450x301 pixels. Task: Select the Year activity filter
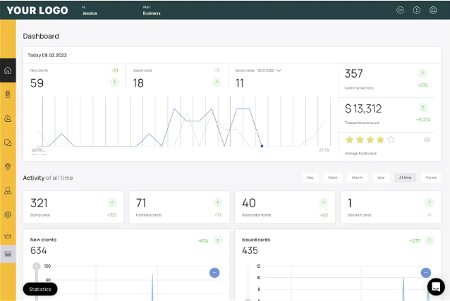381,178
